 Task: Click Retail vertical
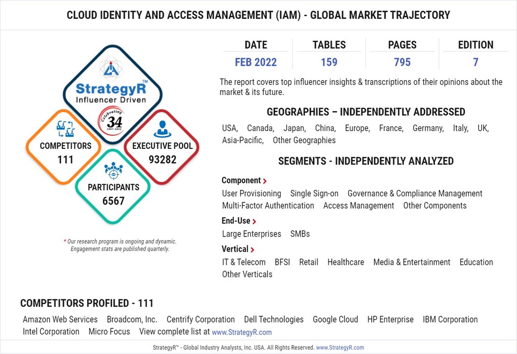(x=309, y=262)
